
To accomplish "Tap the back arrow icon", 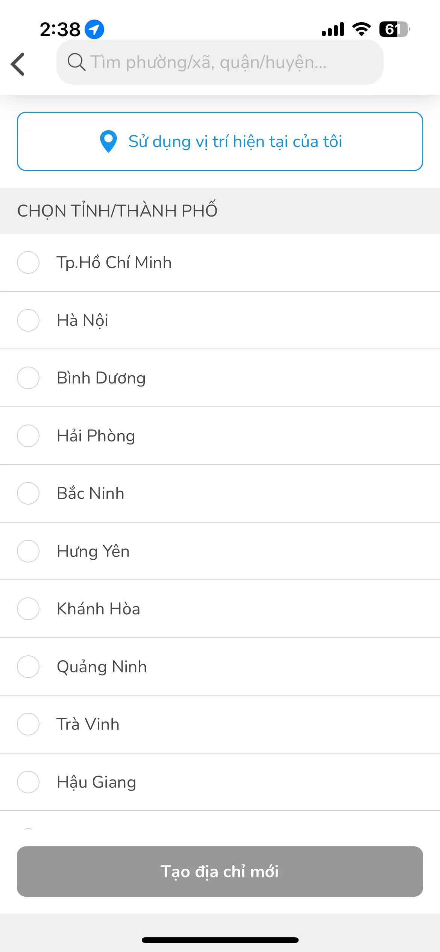I will pos(18,64).
